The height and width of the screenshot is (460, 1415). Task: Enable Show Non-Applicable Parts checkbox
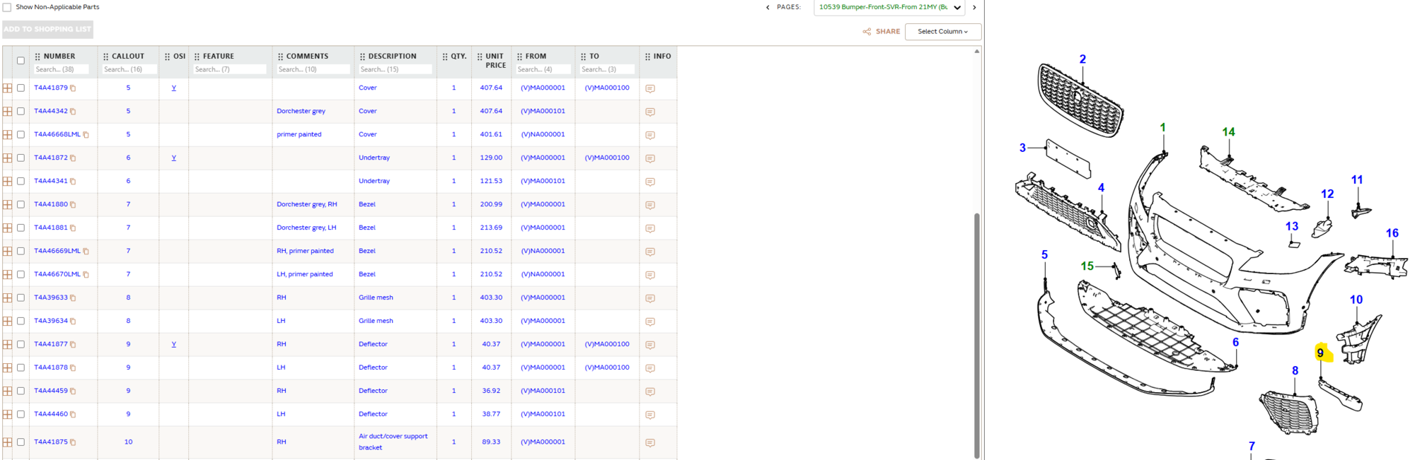click(x=7, y=8)
